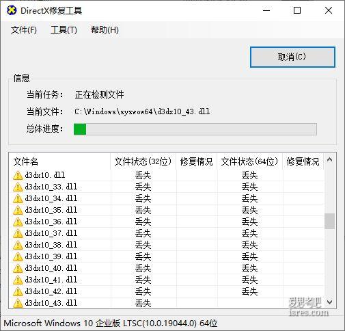
Task: Click 32位 丢失 status of d3dx10_43.dll
Action: [143, 303]
